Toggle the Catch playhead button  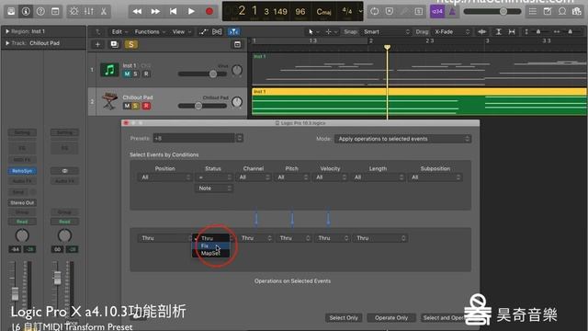(234, 32)
